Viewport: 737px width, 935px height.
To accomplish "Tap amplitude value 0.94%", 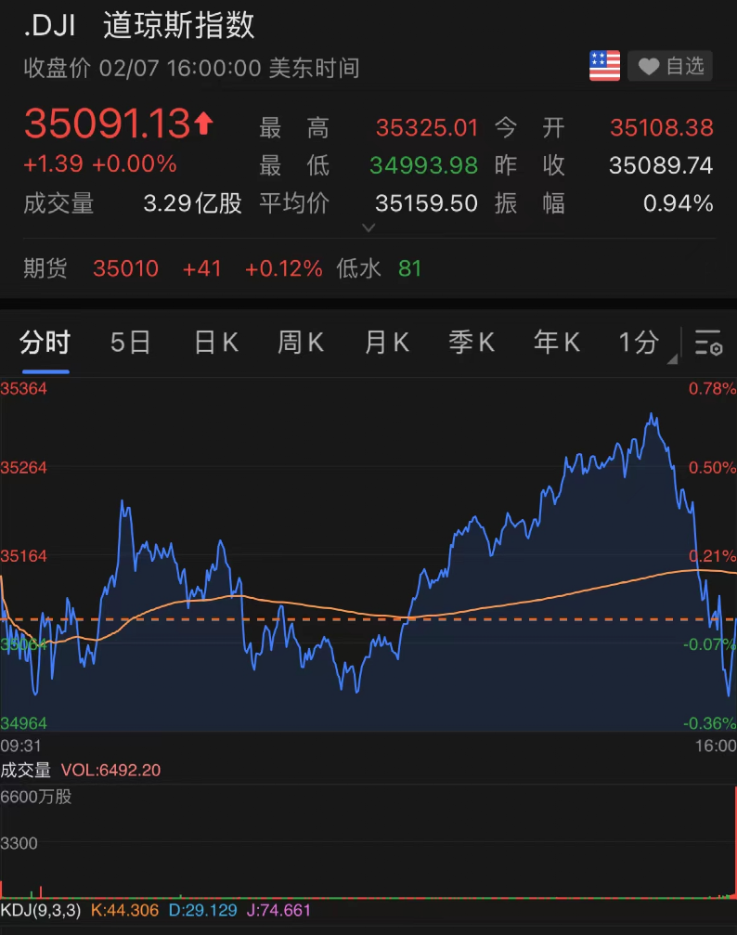I will 678,203.
